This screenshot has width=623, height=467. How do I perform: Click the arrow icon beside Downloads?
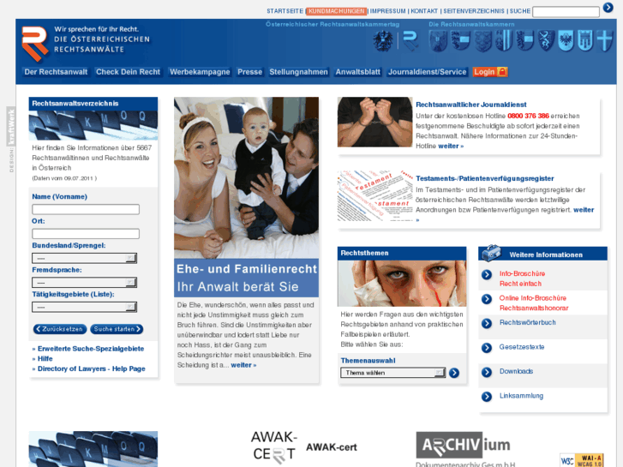[487, 372]
